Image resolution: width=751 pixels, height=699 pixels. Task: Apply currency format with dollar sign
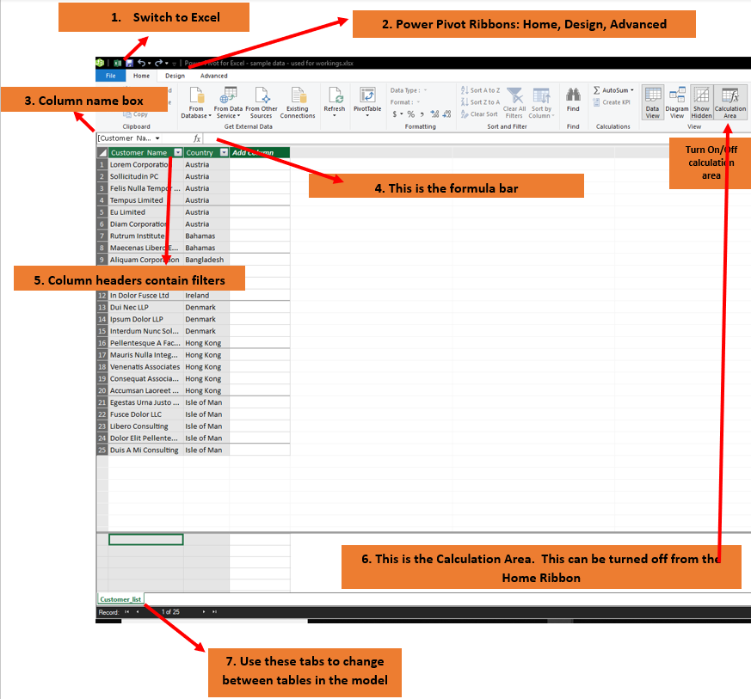pyautogui.click(x=395, y=114)
